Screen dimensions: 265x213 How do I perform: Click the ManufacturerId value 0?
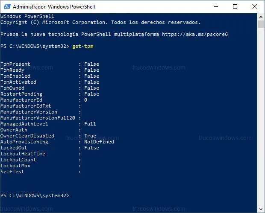85,100
